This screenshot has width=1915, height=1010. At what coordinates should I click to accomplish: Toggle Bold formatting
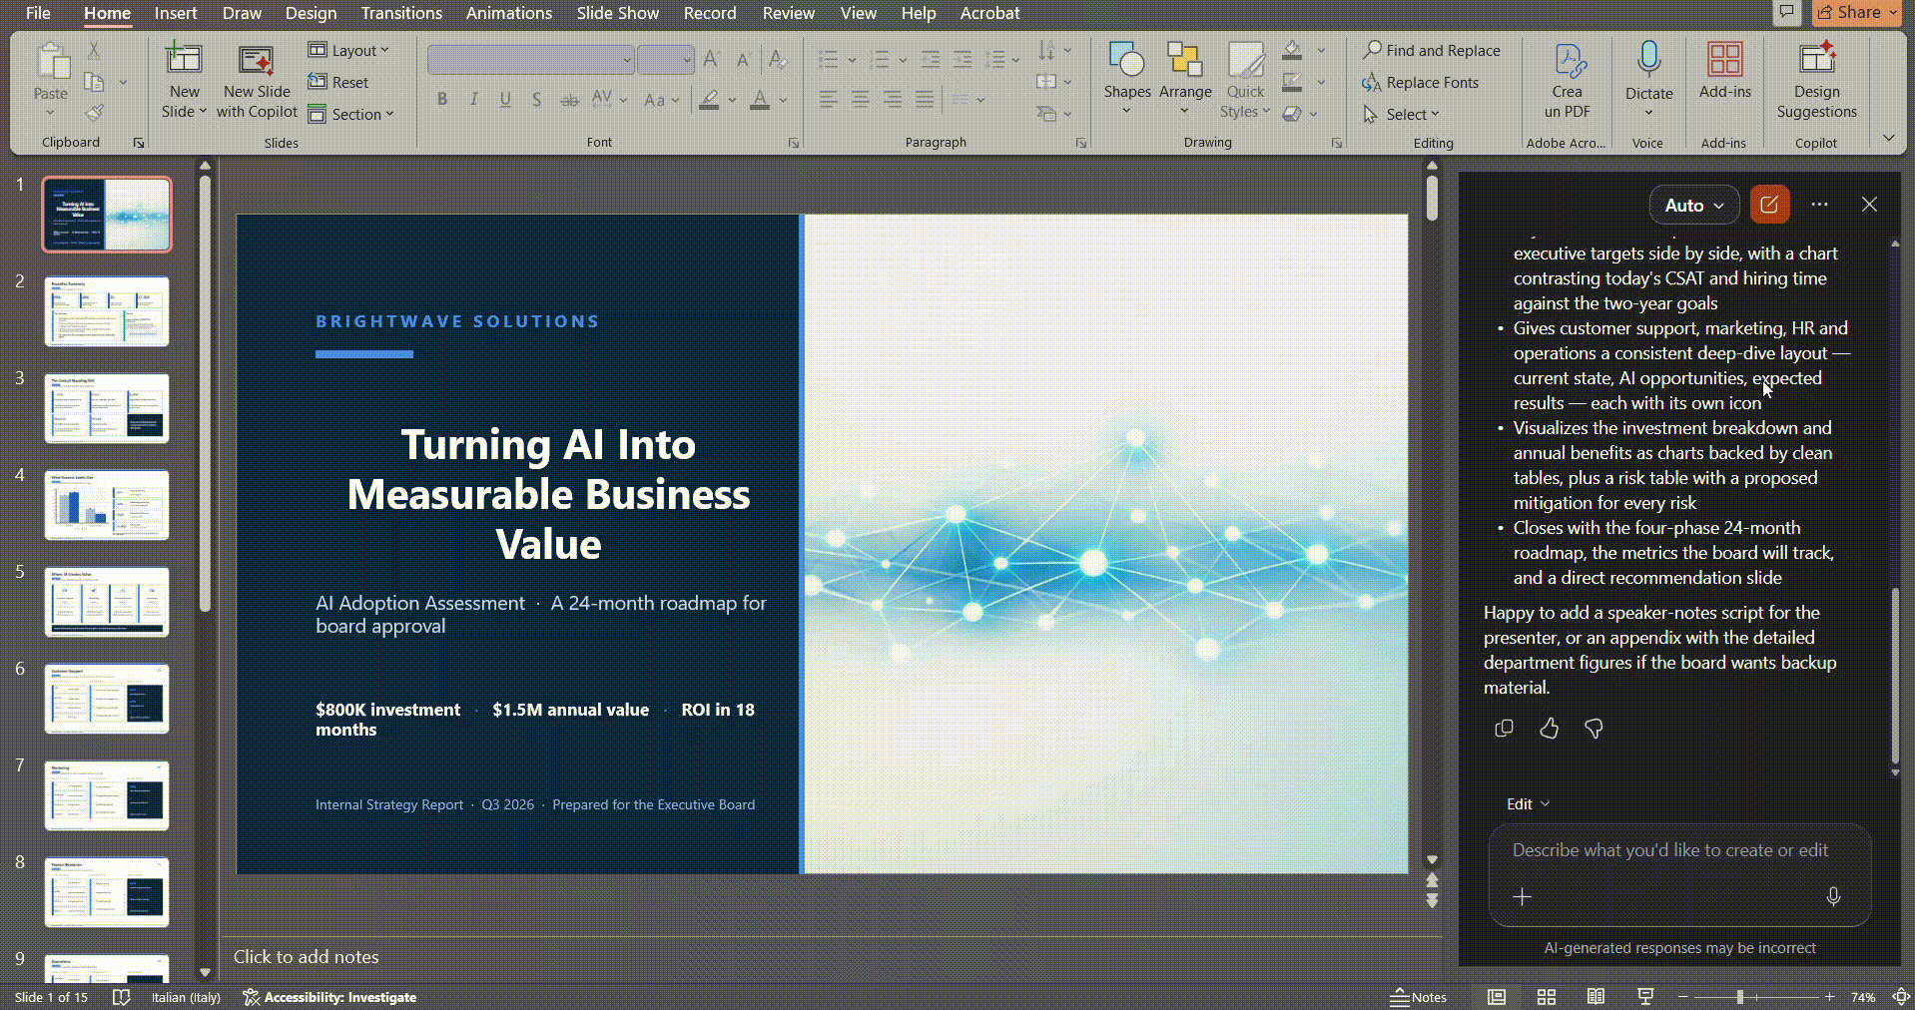(x=442, y=99)
